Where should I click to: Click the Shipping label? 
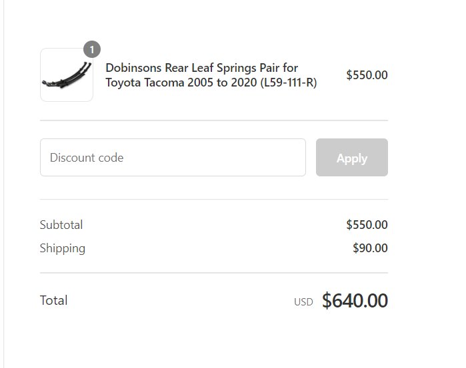63,248
